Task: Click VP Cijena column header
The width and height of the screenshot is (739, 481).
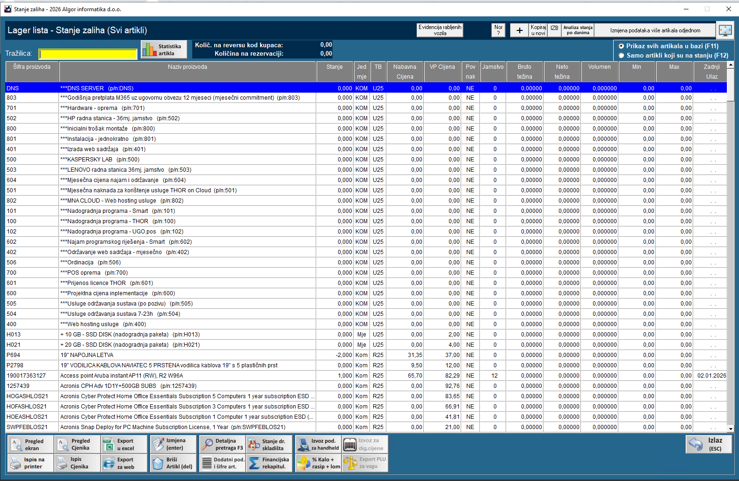Action: pyautogui.click(x=442, y=72)
